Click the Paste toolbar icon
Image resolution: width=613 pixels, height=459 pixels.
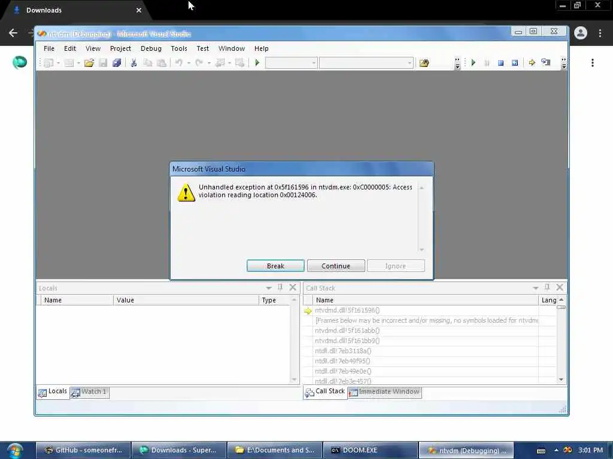click(162, 63)
